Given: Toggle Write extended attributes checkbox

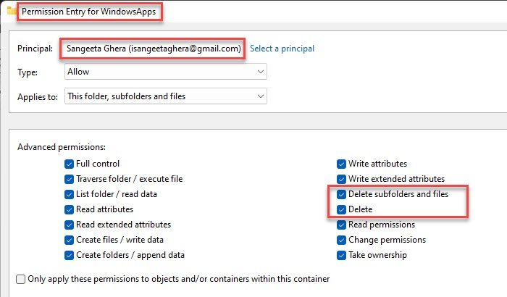Looking at the screenshot, I should pos(341,179).
